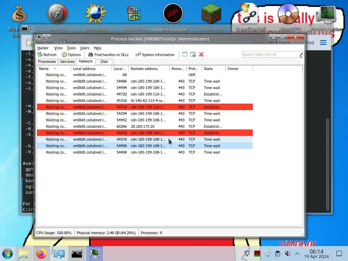Switch to the terminal taskbar item
348x261 pixels.
click(76, 254)
